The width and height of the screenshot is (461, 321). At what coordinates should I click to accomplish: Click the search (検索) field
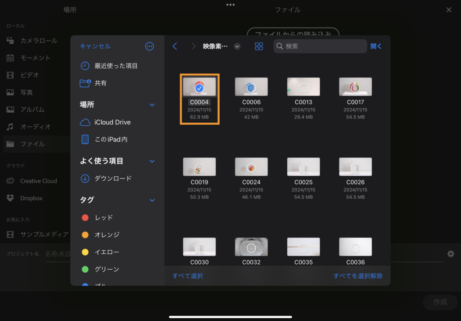(x=320, y=46)
